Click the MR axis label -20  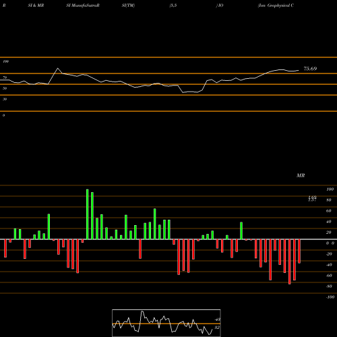coord(329,254)
